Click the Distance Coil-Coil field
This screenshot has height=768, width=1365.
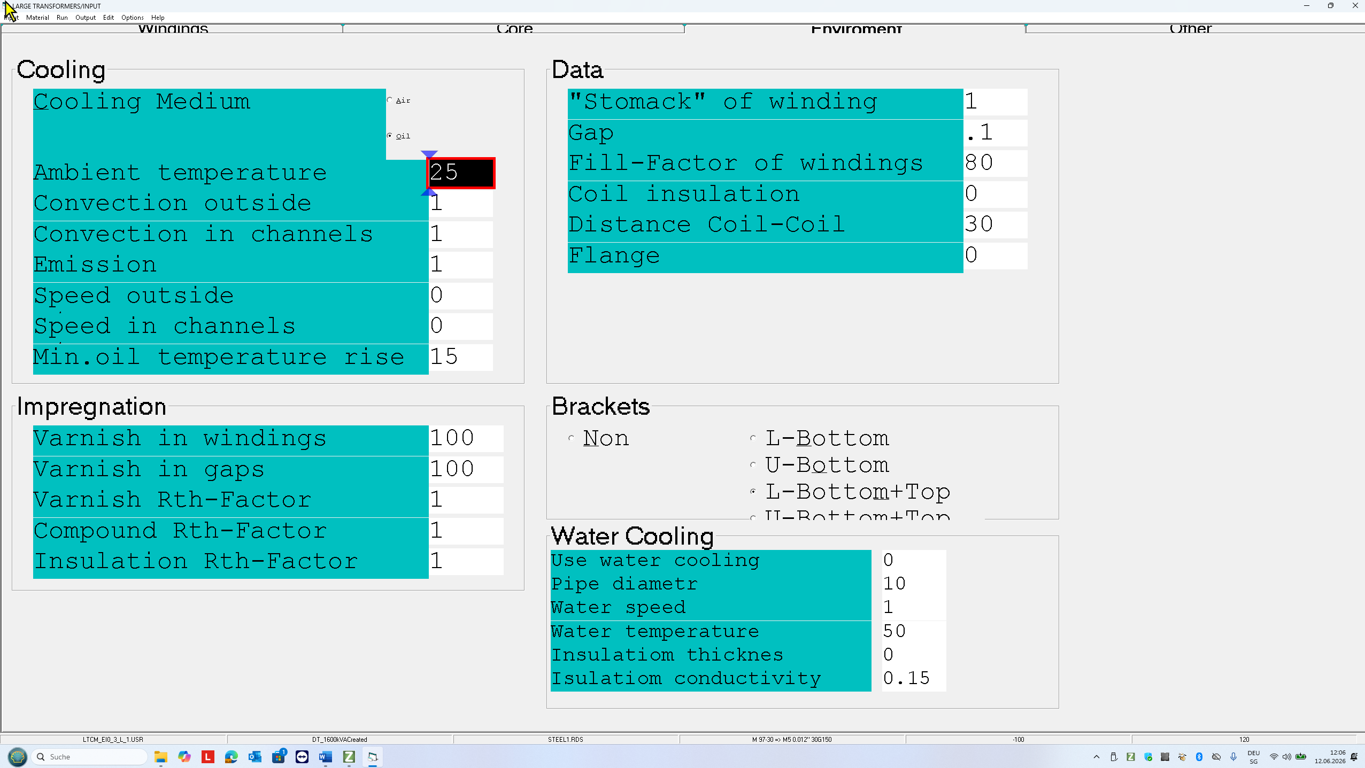tap(995, 224)
